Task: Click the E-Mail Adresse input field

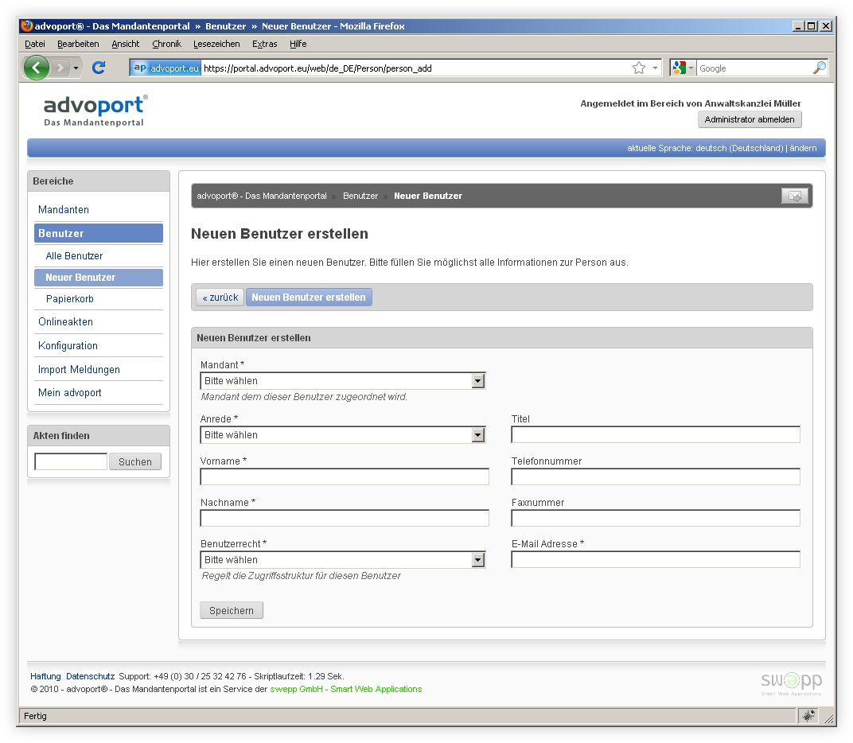Action: 656,559
